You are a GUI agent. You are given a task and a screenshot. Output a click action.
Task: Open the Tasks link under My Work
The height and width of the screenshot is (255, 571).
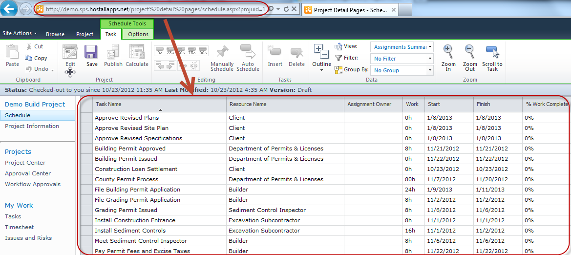coord(13,216)
